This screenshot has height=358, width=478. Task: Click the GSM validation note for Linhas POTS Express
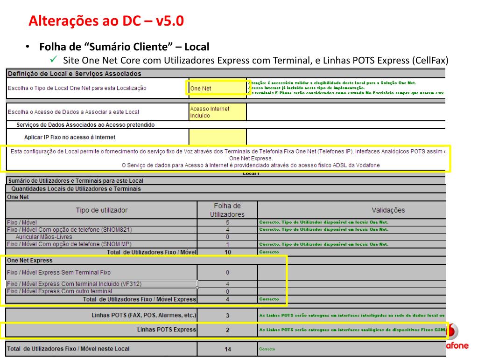[352, 330]
